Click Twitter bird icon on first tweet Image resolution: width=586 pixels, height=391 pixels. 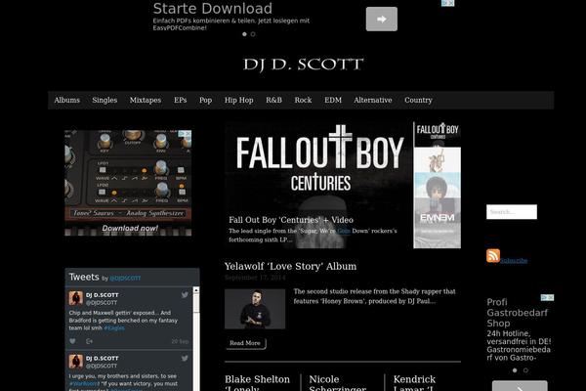(185, 295)
